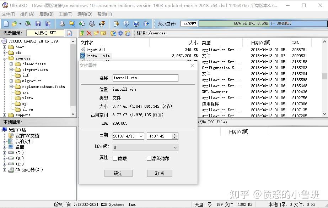Viewport: 328px width, 208px height.
Task: Open the 工具(T) menu
Action: tap(65, 14)
